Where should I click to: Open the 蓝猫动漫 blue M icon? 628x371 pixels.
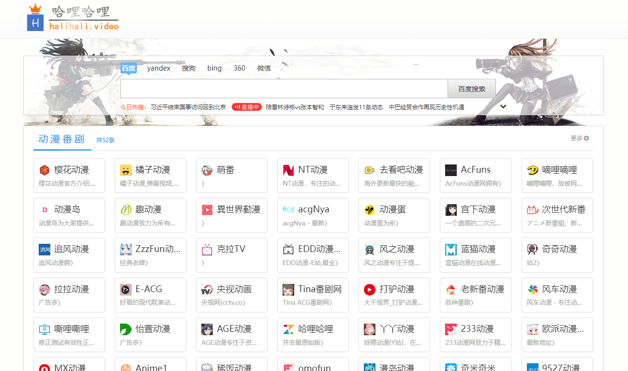[x=451, y=250]
